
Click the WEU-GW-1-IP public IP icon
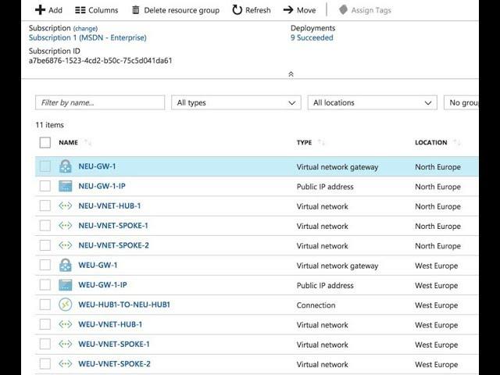[66, 285]
